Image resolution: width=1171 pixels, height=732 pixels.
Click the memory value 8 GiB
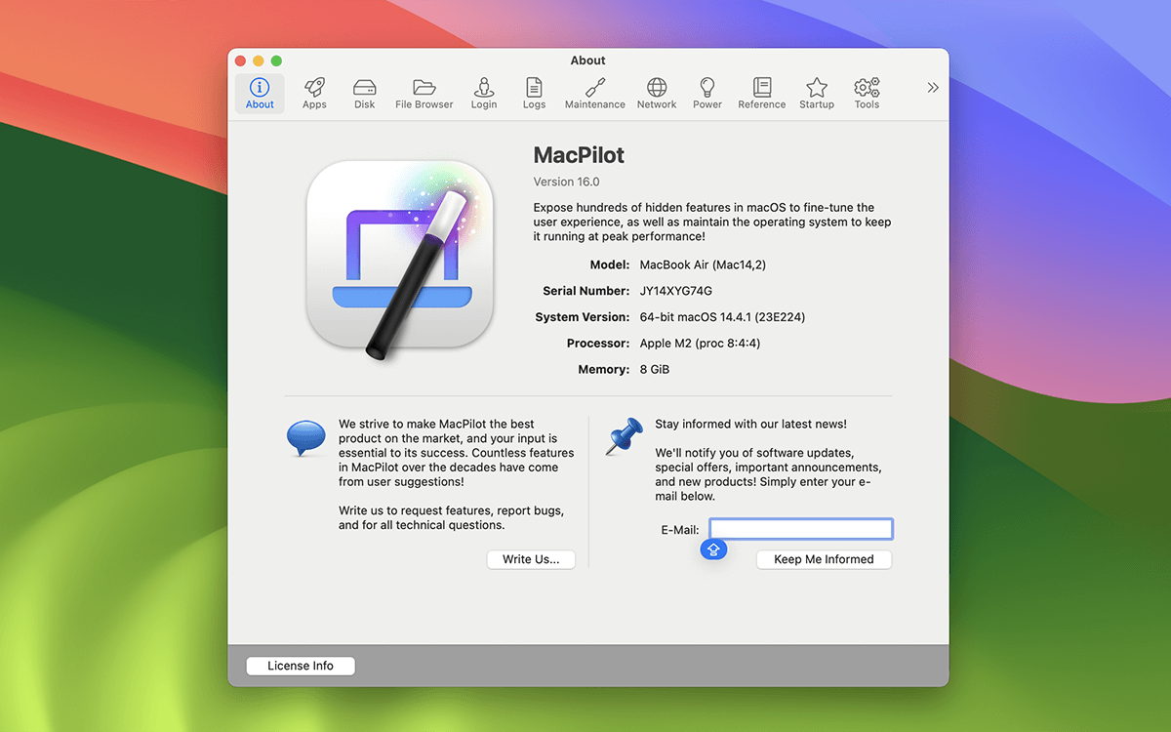pos(655,369)
